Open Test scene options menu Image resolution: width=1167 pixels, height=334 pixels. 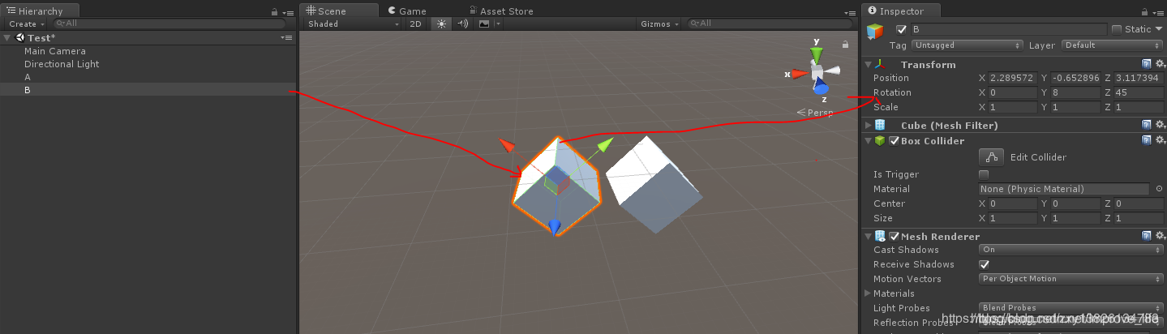[x=286, y=38]
